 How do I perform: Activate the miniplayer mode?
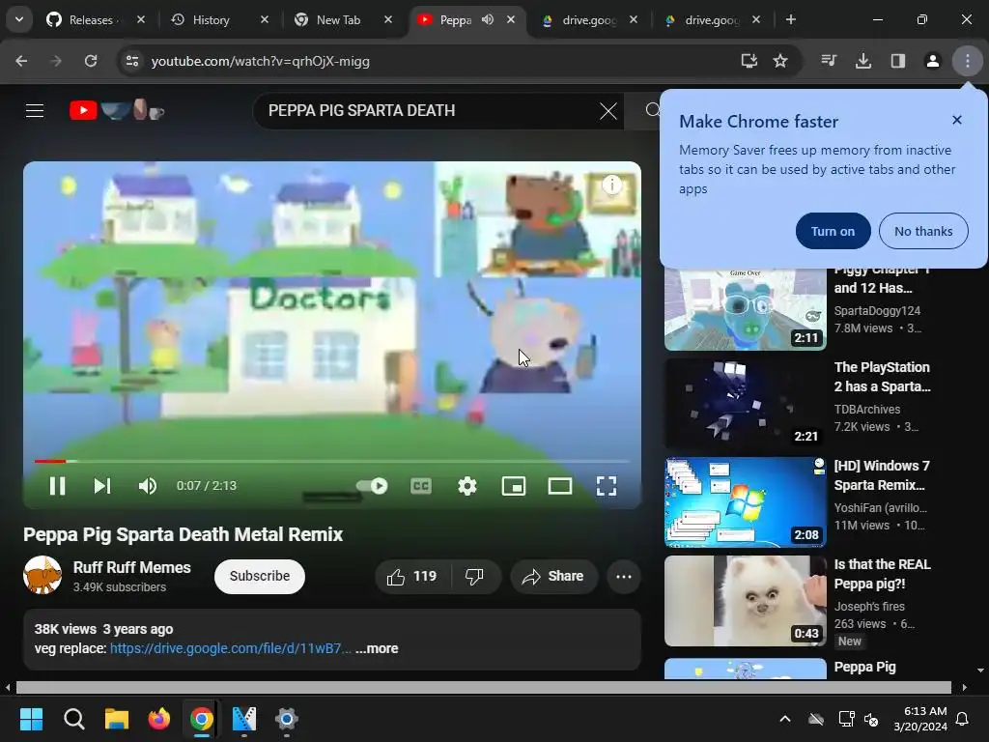[514, 486]
